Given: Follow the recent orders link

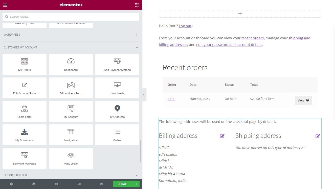Looking at the screenshot, I should [x=252, y=38].
